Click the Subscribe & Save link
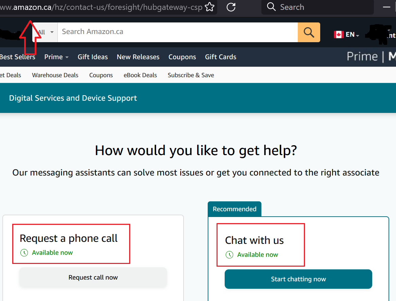Screen dimensions: 396x301 pyautogui.click(x=191, y=75)
